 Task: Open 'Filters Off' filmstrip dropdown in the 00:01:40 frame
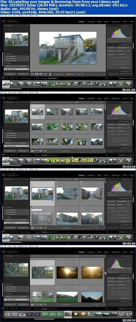[x=125, y=78]
